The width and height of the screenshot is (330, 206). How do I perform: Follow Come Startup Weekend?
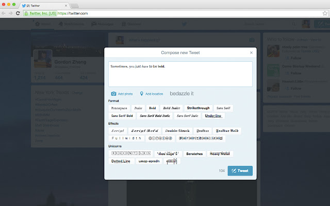293,73
